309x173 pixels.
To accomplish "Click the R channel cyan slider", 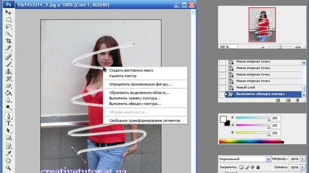I will click(x=253, y=118).
